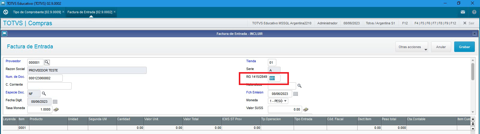480x134 pixels.
Task: Focus the Naturaleza input field
Action: (282, 86)
